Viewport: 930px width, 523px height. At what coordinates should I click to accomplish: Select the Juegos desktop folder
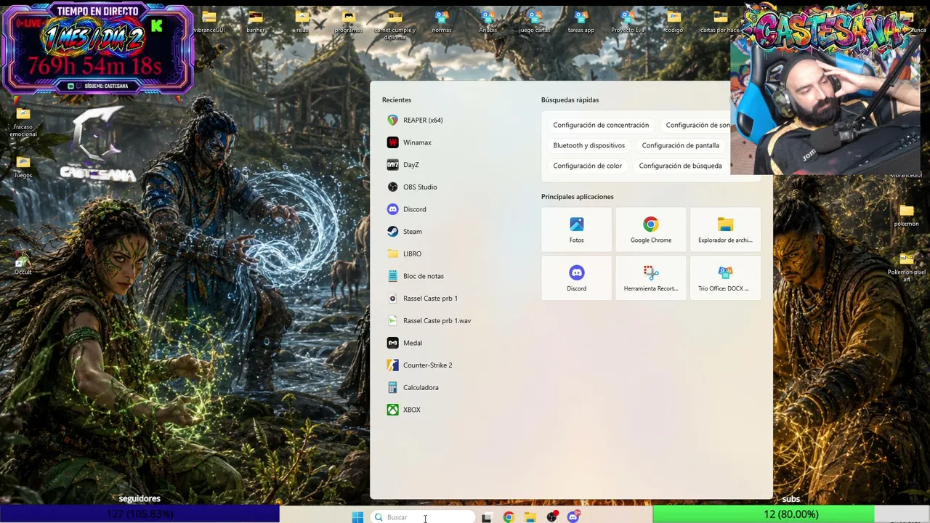(23, 166)
